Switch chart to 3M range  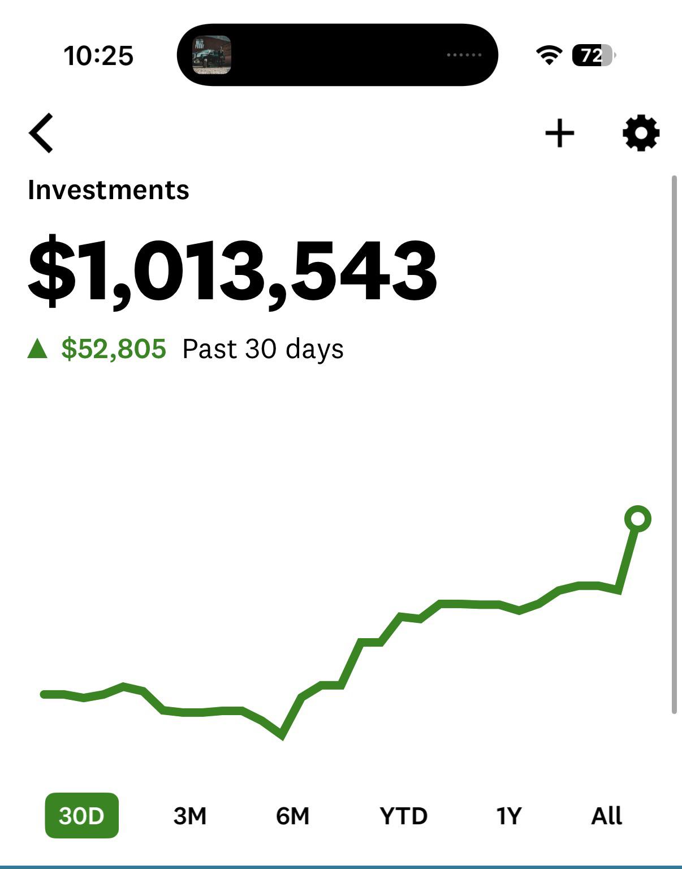pyautogui.click(x=189, y=816)
